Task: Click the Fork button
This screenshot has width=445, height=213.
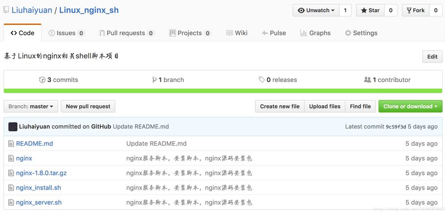Action: coord(416,10)
